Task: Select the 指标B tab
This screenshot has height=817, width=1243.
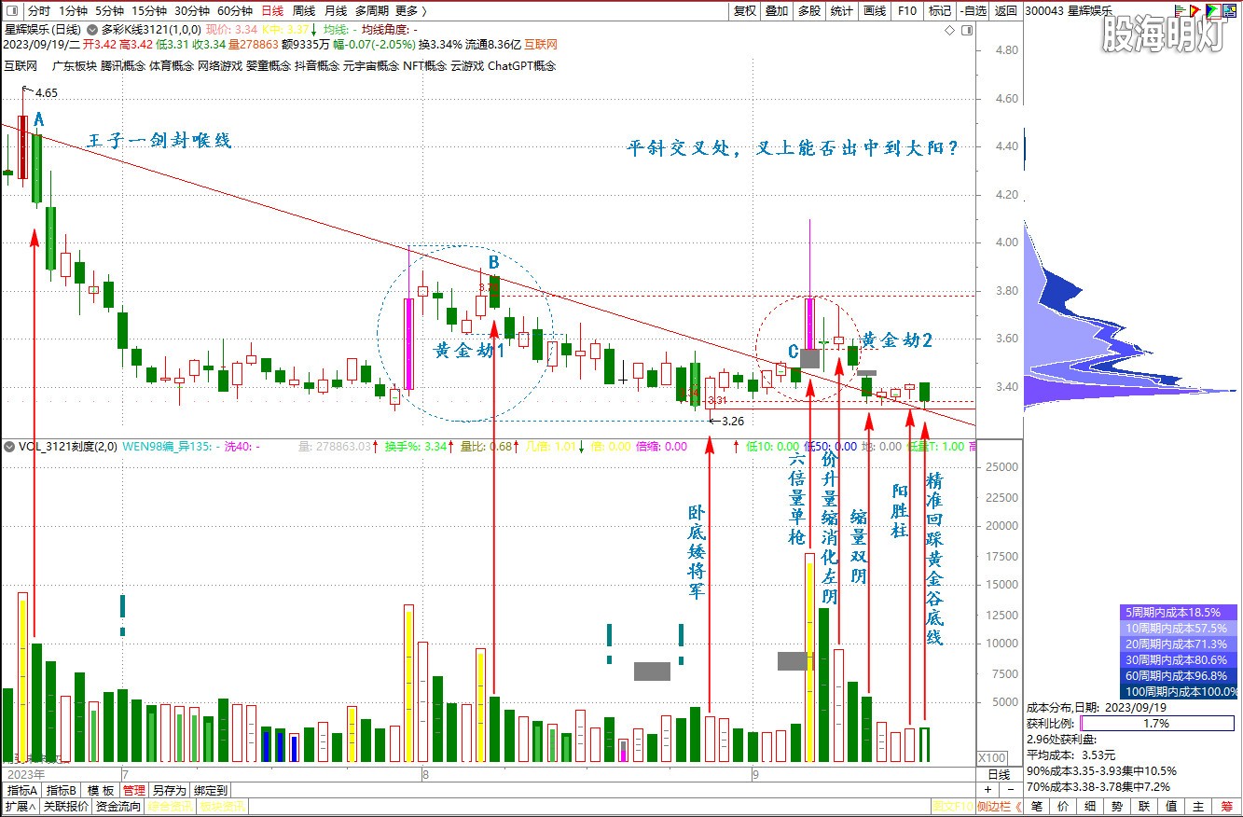Action: [62, 790]
